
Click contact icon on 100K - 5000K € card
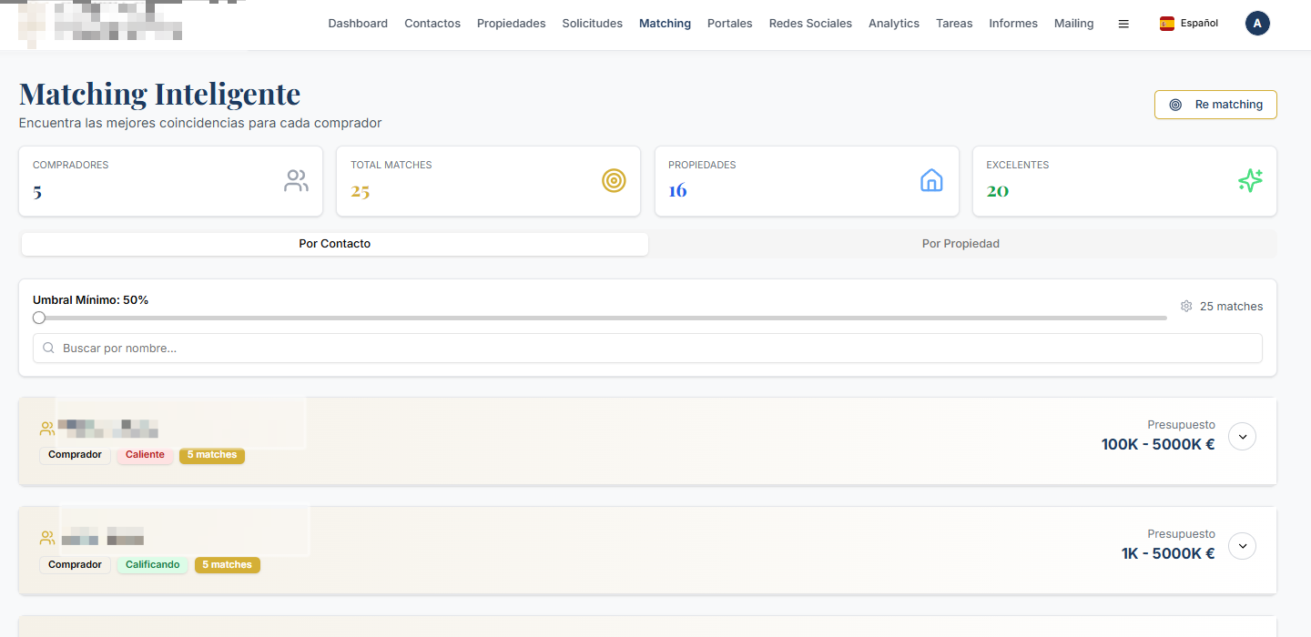47,429
